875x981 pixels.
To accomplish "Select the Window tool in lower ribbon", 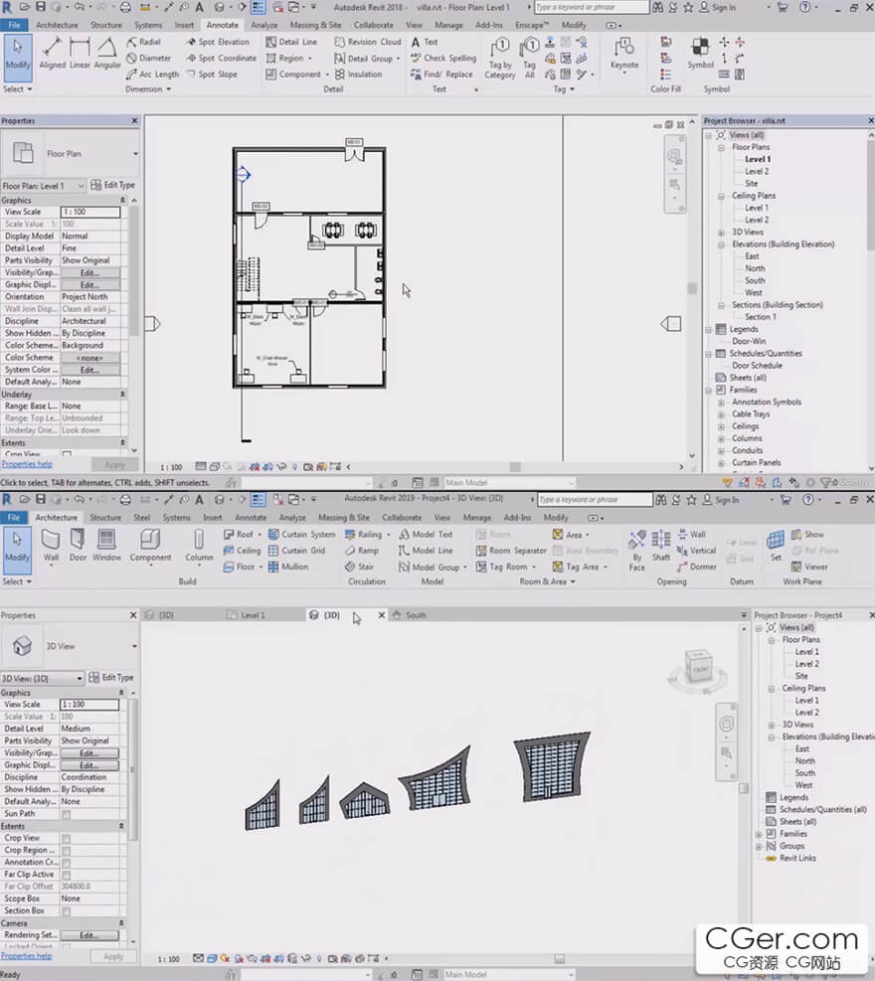I will [106, 545].
